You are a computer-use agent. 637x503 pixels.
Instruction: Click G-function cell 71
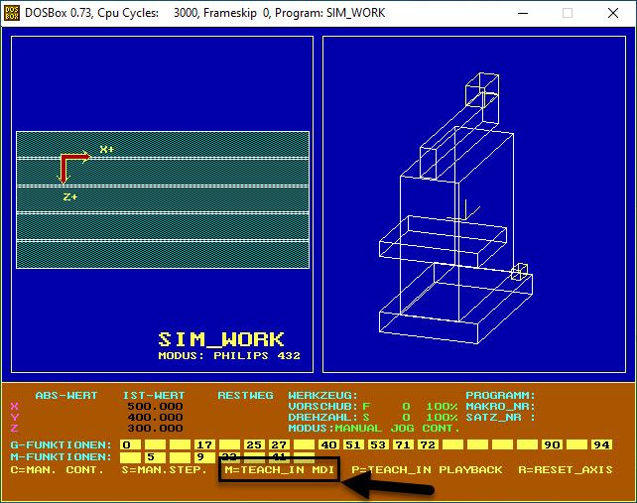(x=403, y=444)
